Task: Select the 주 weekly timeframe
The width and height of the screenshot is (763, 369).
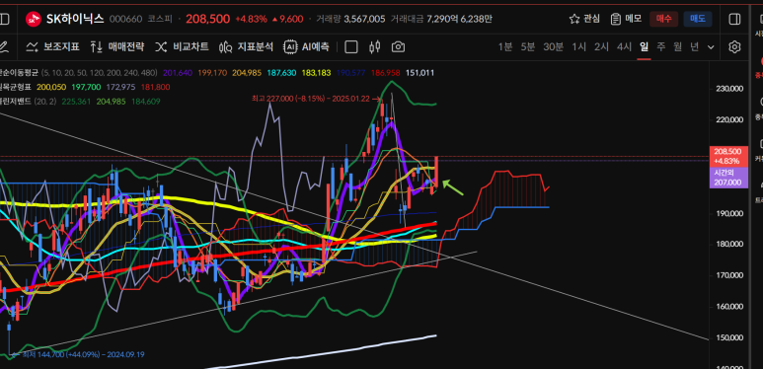Action: pyautogui.click(x=660, y=47)
